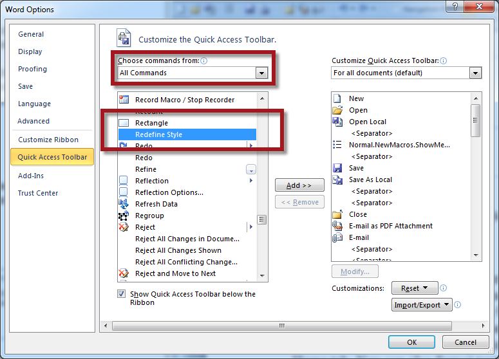Click the Cancel button
The height and width of the screenshot is (359, 499).
466,342
